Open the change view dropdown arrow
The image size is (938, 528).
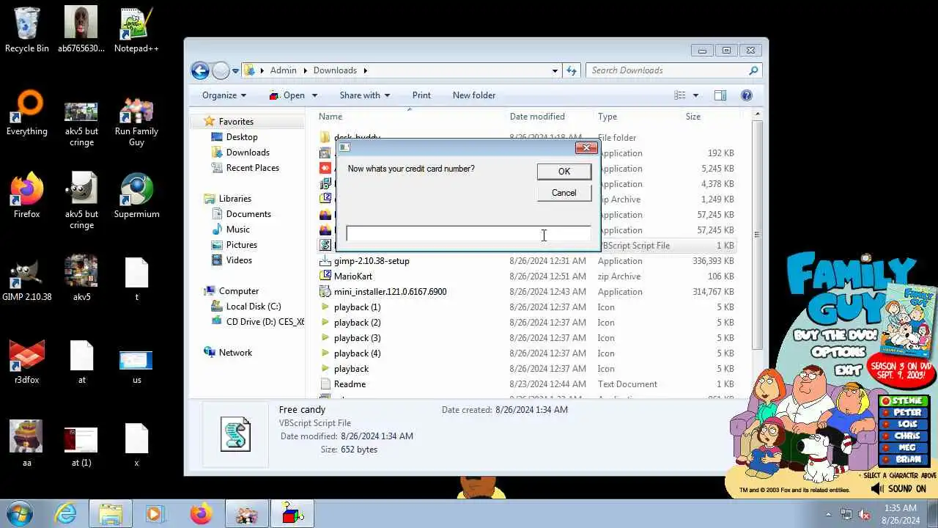[x=695, y=95]
